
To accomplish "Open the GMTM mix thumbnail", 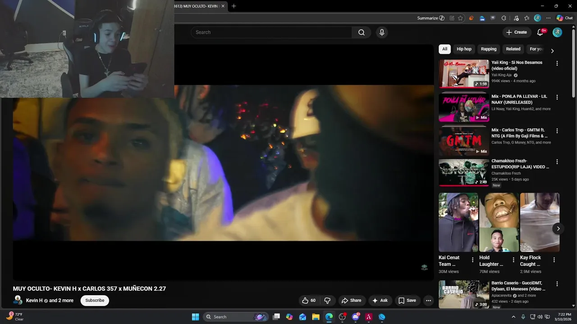I will pos(464,141).
